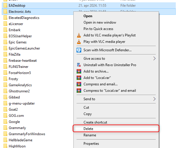Image resolution: width=179 pixels, height=148 pixels.
Task: Click the VLC cone icon beside Play with VLC
Action: click(x=79, y=42)
